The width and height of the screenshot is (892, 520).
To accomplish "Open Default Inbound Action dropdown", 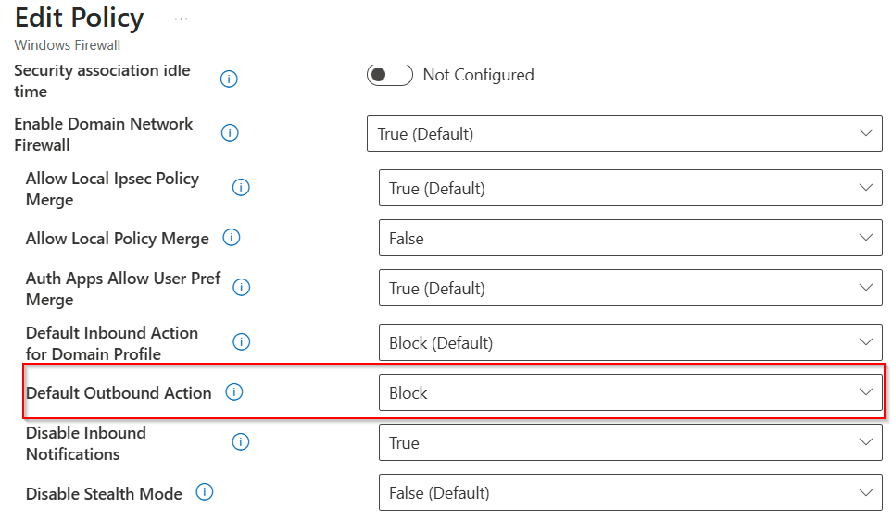I will click(630, 342).
